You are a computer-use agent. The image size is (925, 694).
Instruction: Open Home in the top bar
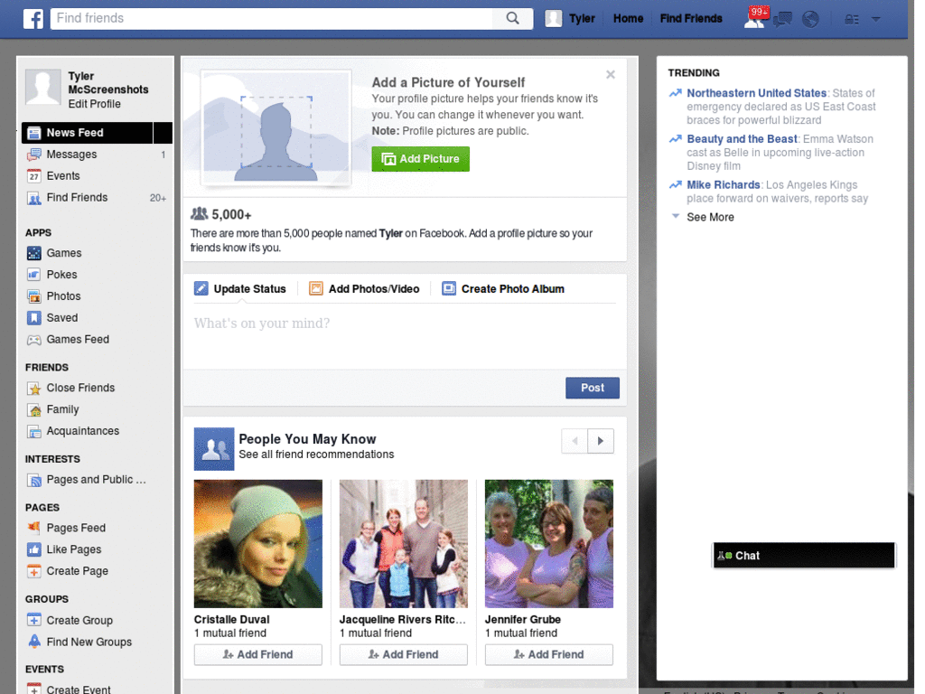(x=629, y=19)
